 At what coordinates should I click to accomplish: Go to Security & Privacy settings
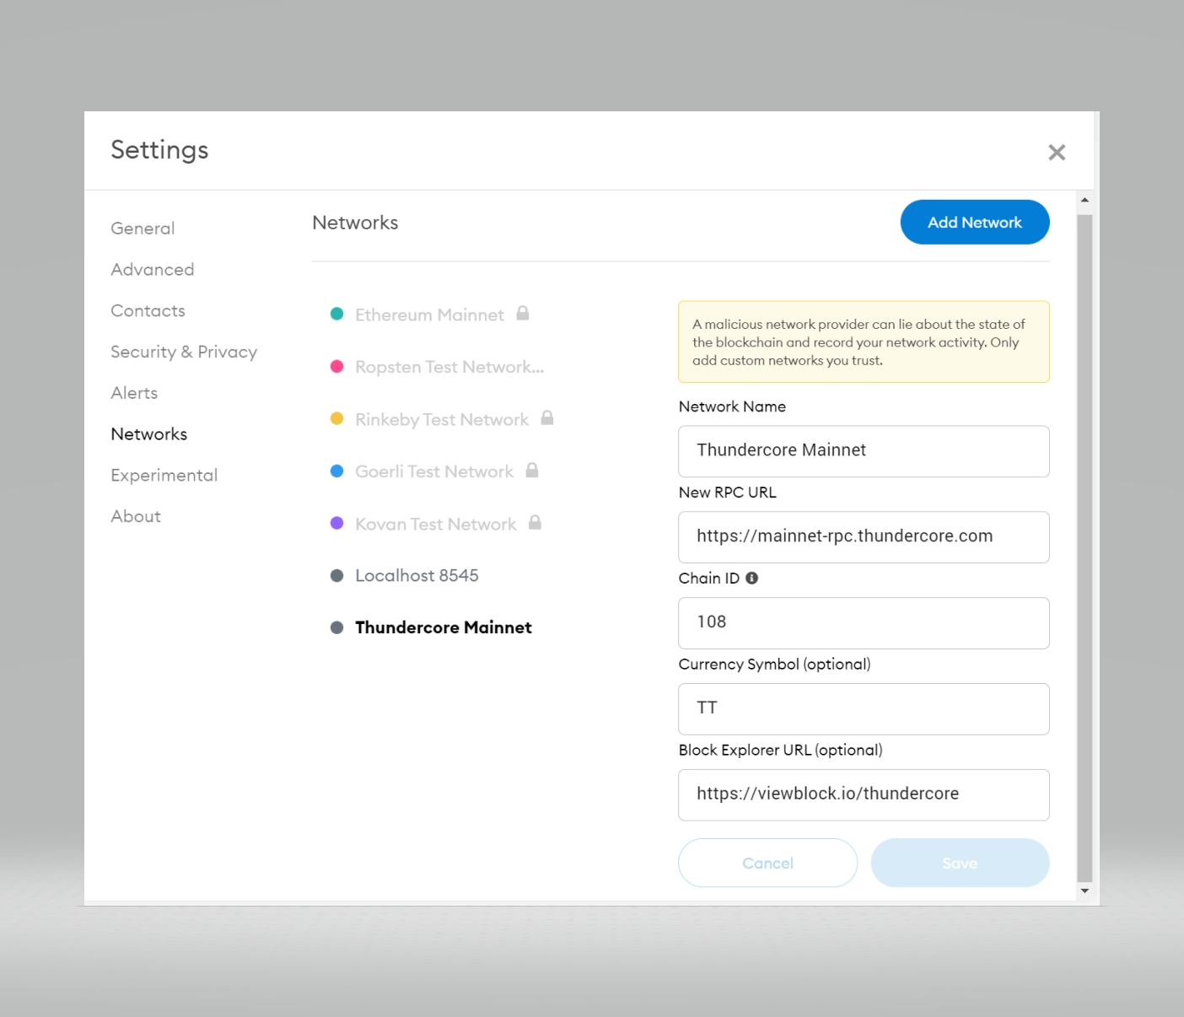(x=184, y=352)
